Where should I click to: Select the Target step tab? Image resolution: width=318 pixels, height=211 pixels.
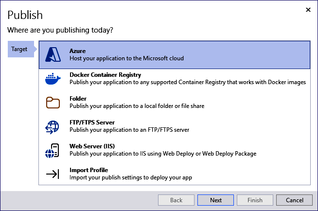click(22, 49)
